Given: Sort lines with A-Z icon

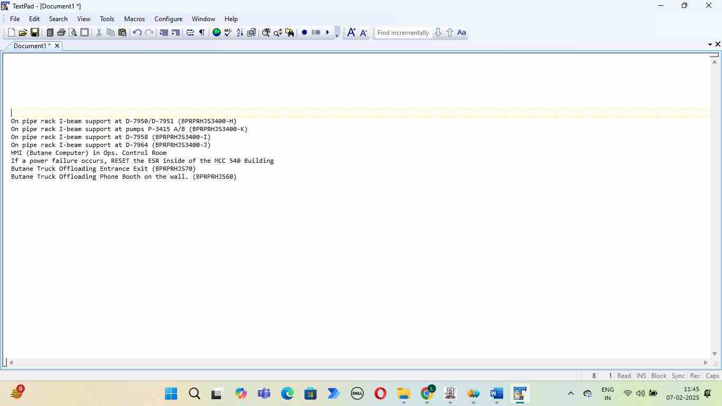Looking at the screenshot, I should [x=240, y=33].
